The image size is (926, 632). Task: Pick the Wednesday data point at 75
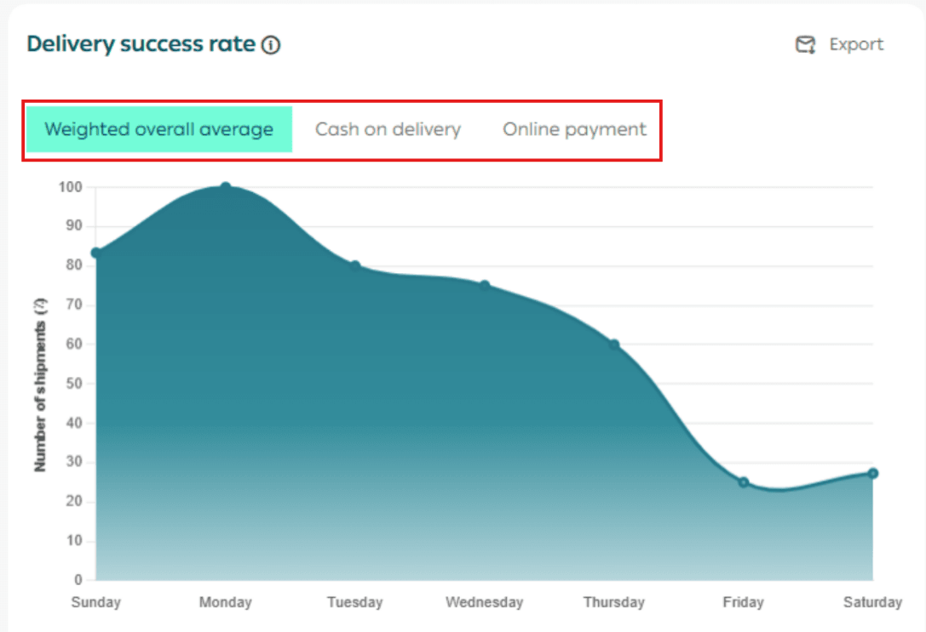[485, 286]
